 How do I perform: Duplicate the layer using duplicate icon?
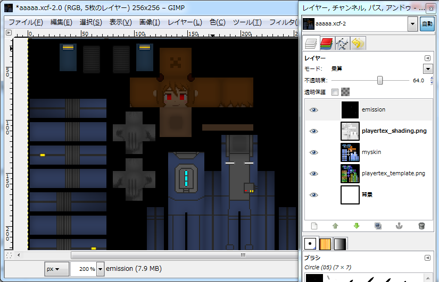[378, 226]
